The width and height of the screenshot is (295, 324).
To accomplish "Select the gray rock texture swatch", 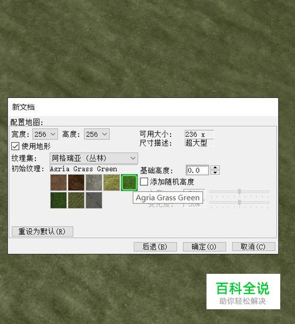I will coord(94,182).
